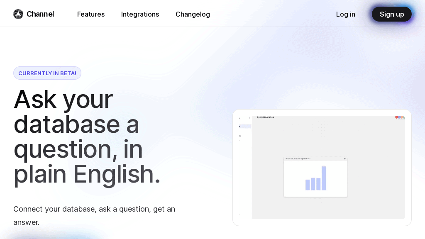Click the 'What is our revenue per store' header
The width and height of the screenshot is (425, 239).
[298, 159]
